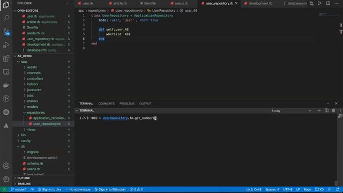The image size is (343, 193).
Task: Expand the assets folder
Action: (32, 67)
